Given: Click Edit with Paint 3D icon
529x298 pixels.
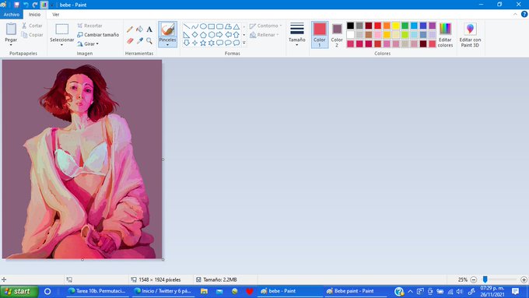Looking at the screenshot, I should click(x=470, y=29).
